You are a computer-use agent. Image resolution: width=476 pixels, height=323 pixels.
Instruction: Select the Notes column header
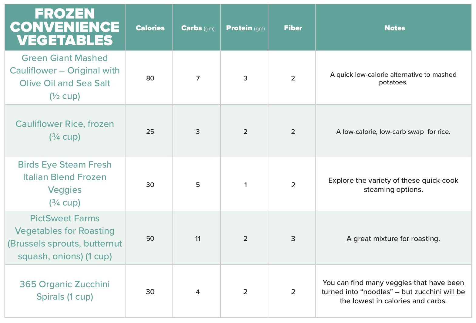pyautogui.click(x=394, y=28)
